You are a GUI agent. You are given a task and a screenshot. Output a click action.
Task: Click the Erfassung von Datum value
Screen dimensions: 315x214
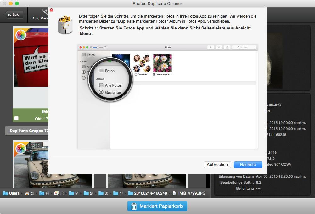(281, 176)
